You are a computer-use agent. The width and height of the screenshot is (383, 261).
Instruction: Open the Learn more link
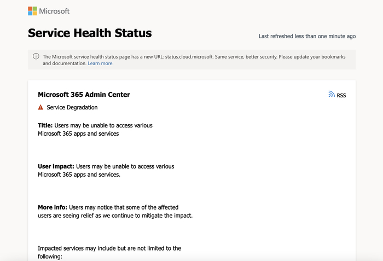[101, 63]
